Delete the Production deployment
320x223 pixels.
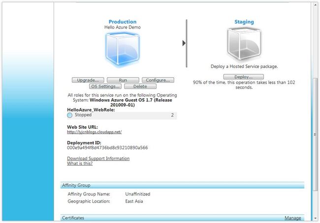pyautogui.click(x=140, y=86)
